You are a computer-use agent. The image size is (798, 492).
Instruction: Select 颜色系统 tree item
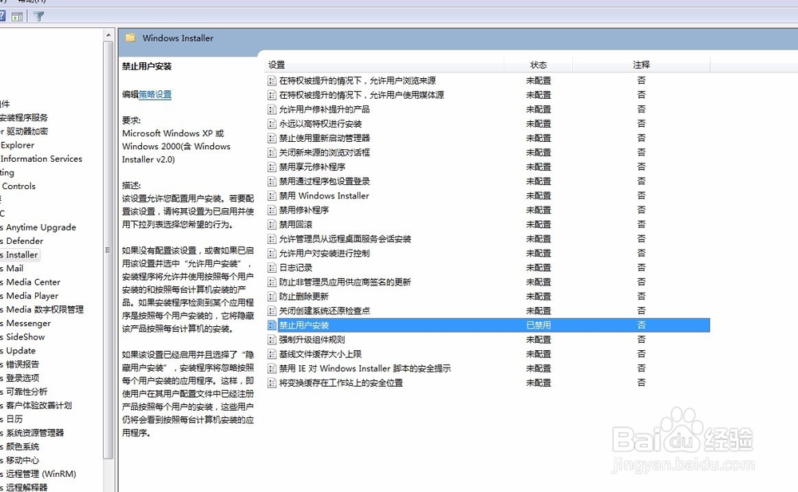pos(22,447)
